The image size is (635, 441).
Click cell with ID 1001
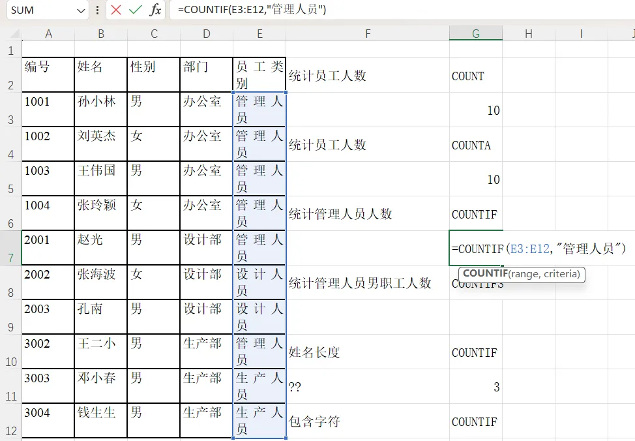pos(48,110)
